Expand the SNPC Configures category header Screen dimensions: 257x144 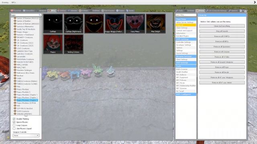(x=186, y=94)
